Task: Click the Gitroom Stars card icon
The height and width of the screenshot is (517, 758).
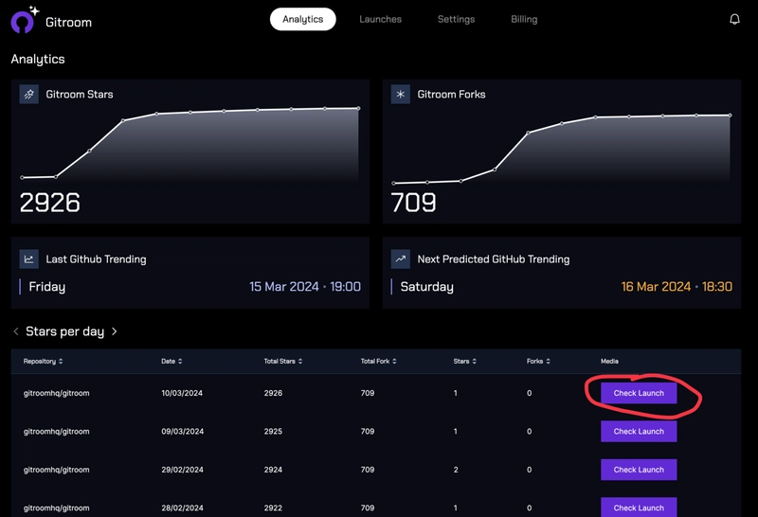Action: click(29, 95)
